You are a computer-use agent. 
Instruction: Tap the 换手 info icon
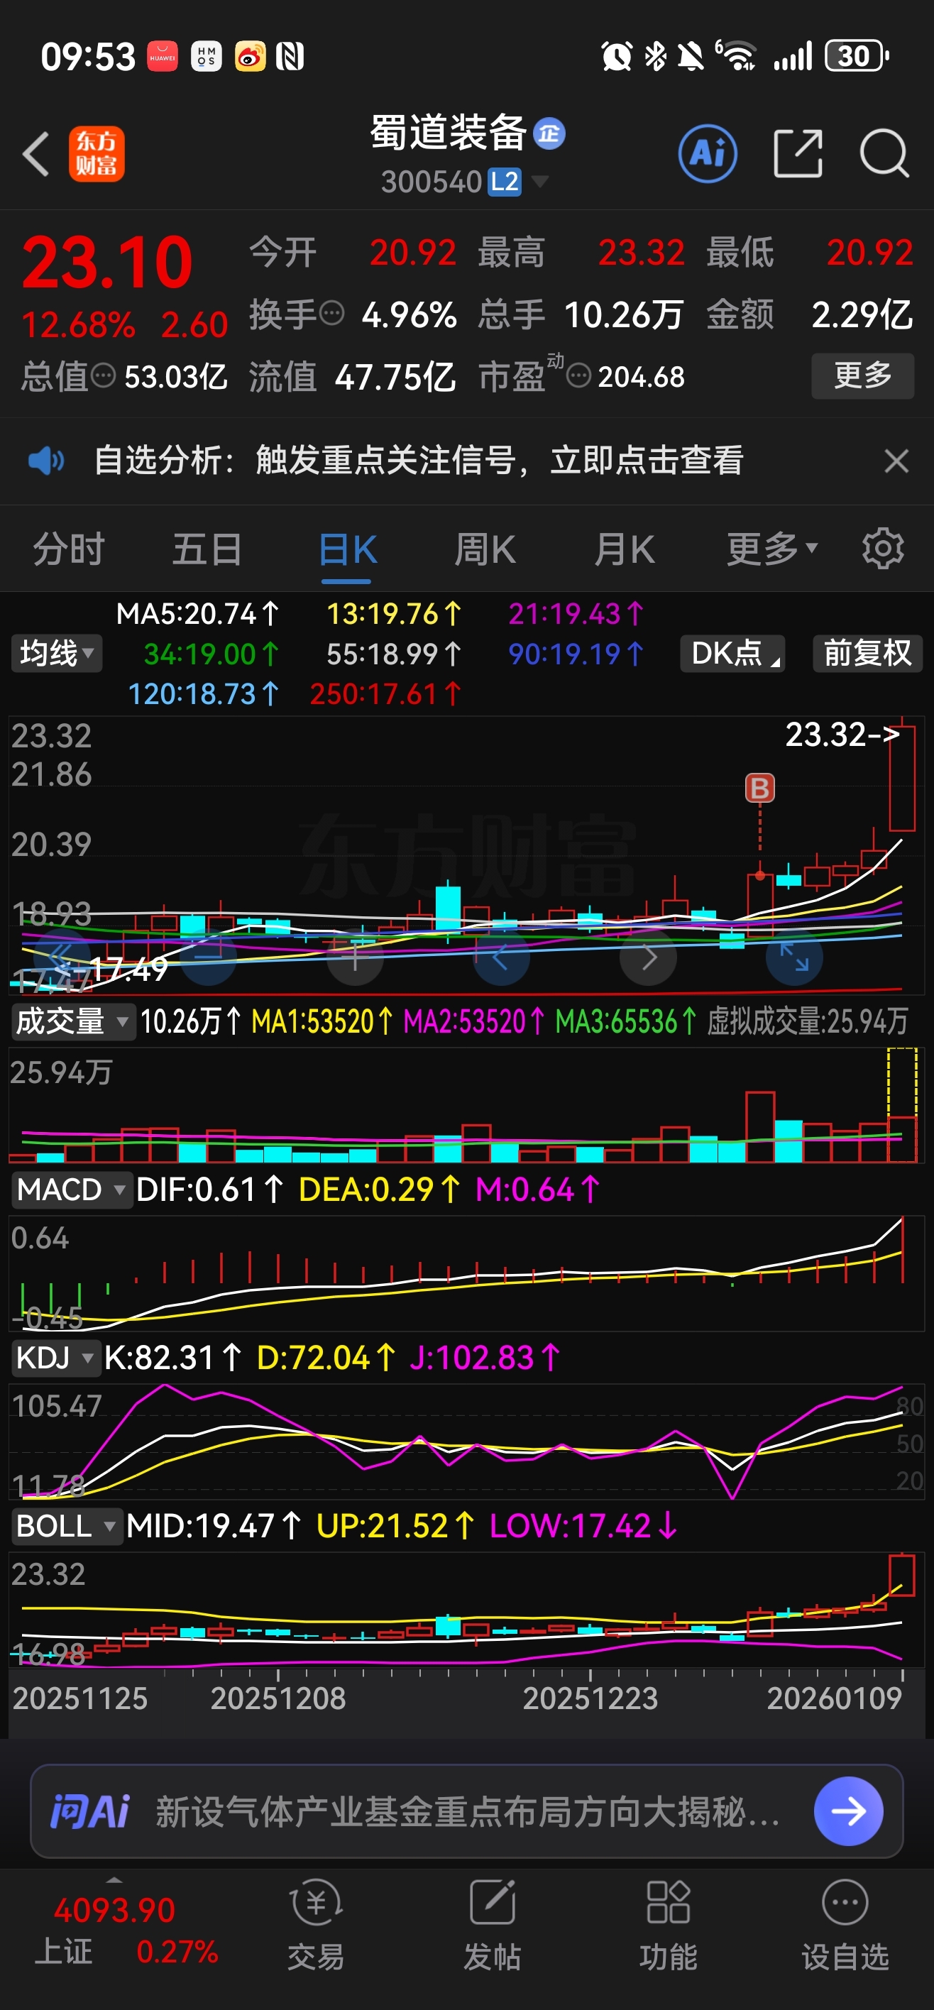(x=331, y=314)
